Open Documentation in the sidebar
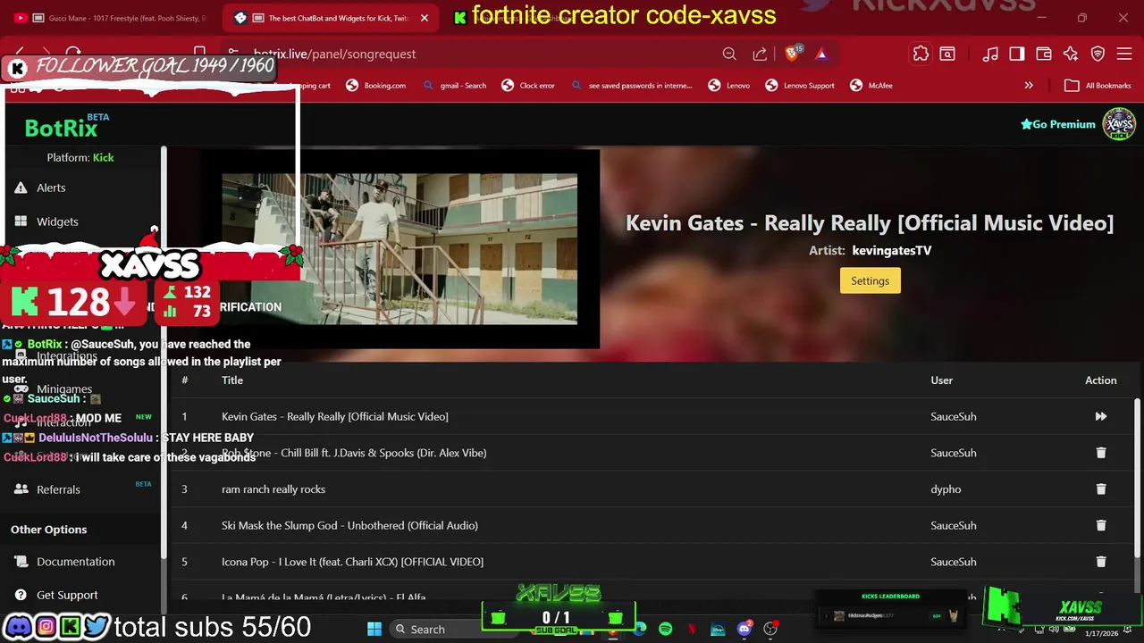Screen dimensions: 1144x643 75,562
